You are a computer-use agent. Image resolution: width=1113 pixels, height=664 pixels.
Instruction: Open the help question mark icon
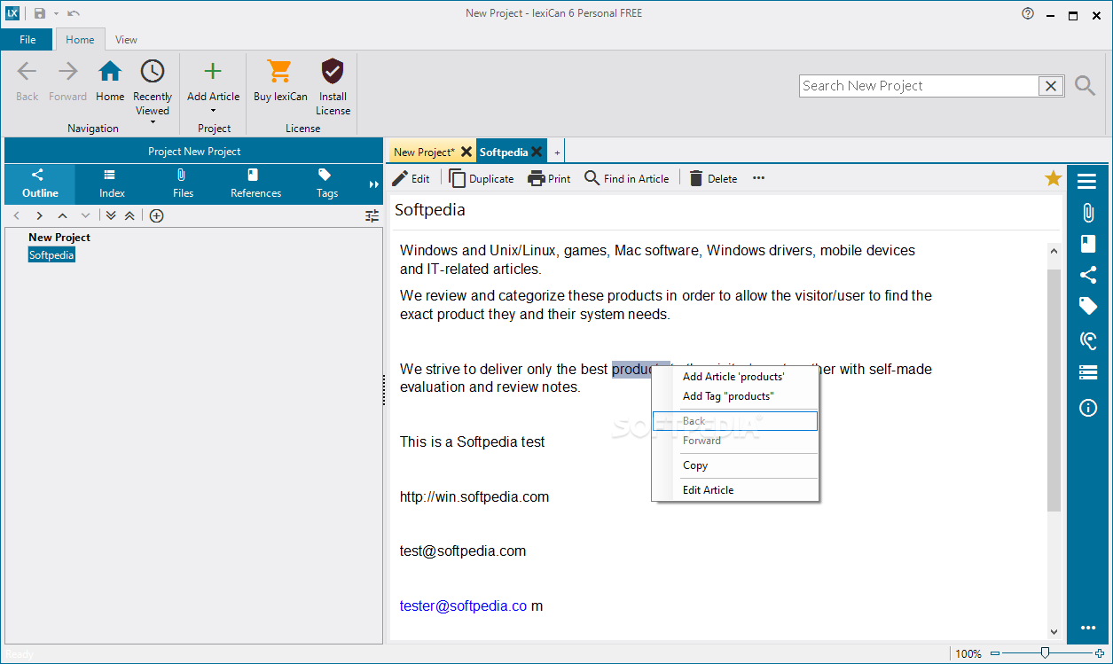[x=1028, y=13]
